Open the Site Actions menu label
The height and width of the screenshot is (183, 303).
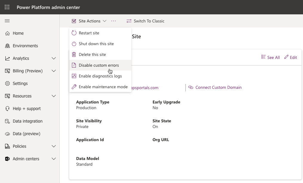coord(90,21)
